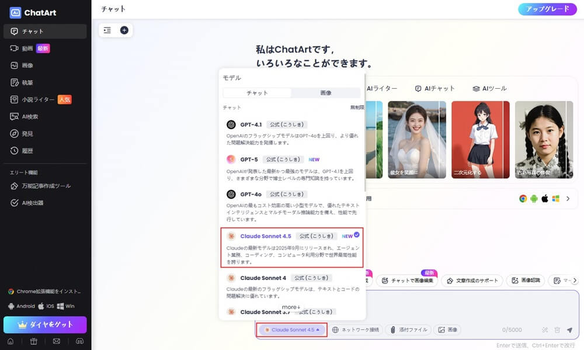
Task: Expand more models with more↓
Action: 291,307
